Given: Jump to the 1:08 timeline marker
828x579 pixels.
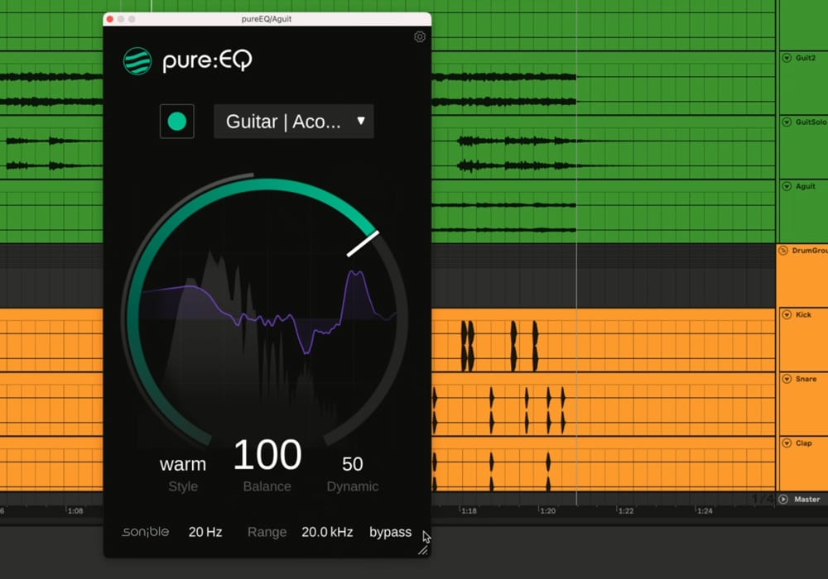Looking at the screenshot, I should pos(75,510).
